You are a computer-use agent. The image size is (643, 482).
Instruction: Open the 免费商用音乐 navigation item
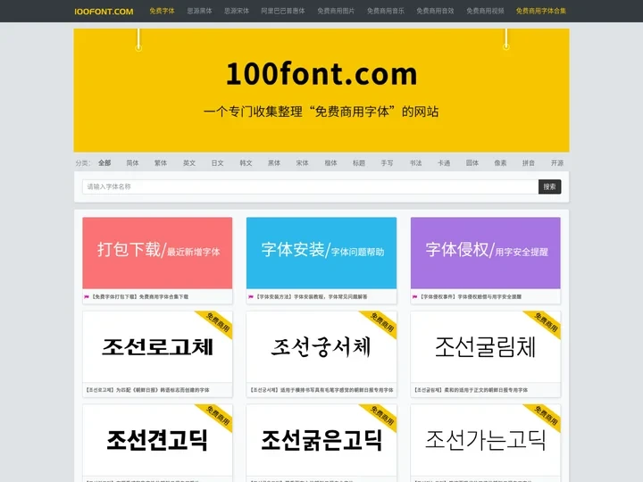click(386, 11)
